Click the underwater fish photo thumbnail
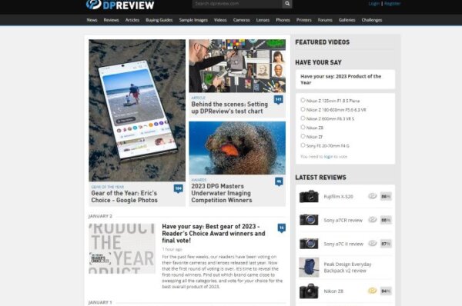 (237, 148)
